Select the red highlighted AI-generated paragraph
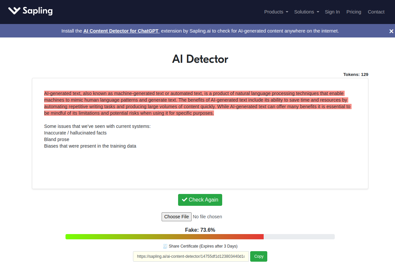The width and height of the screenshot is (395, 263). (197, 103)
